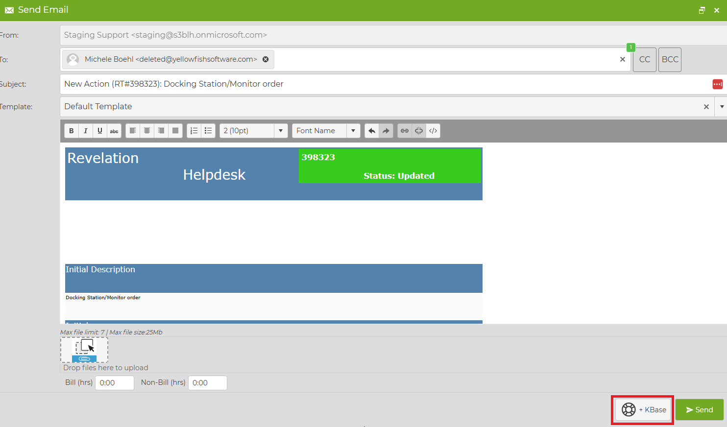Remove Michele Boehl from recipients
The image size is (727, 427).
click(266, 59)
